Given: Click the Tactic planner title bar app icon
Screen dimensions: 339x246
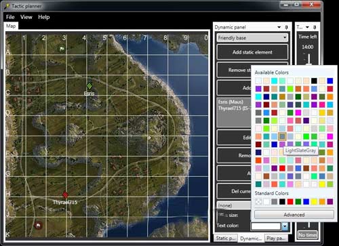Looking at the screenshot, I should point(7,6).
